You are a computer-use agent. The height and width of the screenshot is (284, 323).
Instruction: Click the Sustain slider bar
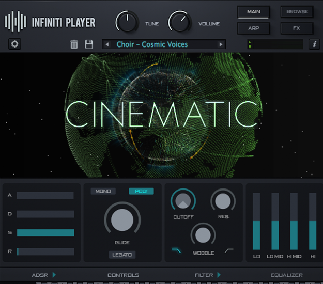45,233
